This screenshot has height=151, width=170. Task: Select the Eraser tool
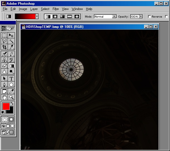tap(4, 66)
